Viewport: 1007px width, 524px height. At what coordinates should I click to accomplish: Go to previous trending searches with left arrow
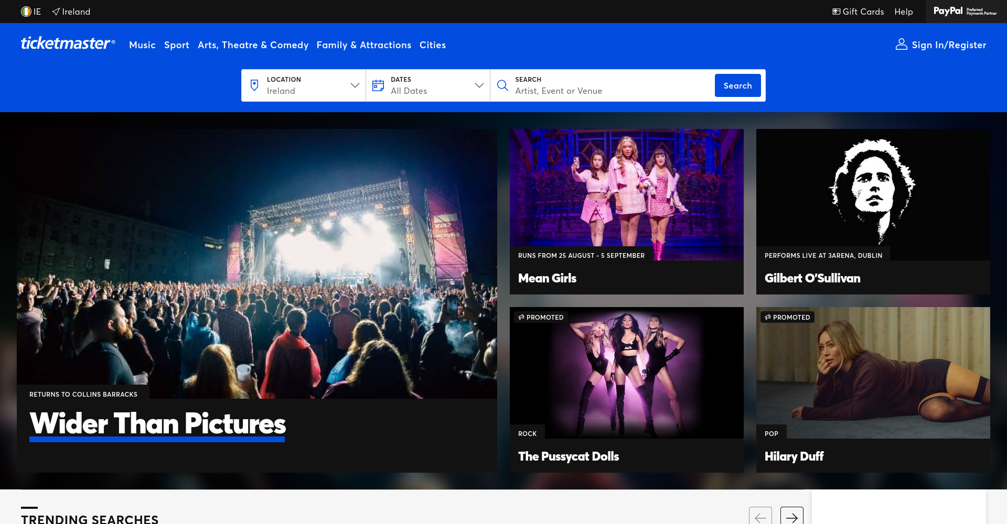(760, 517)
